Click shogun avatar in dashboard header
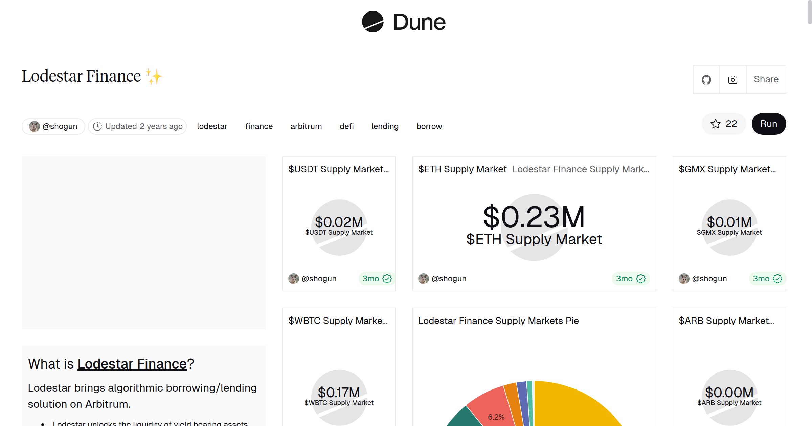The image size is (812, 426). [35, 126]
